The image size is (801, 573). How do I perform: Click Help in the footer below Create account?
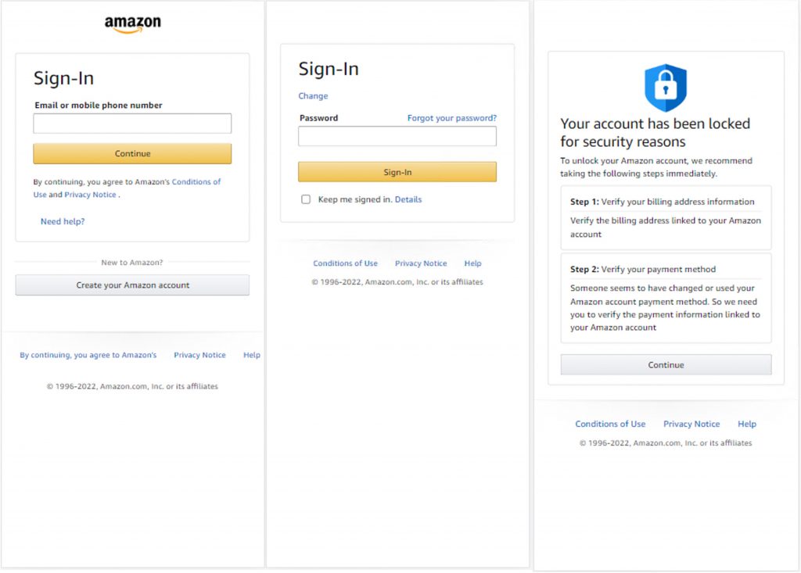click(x=251, y=355)
